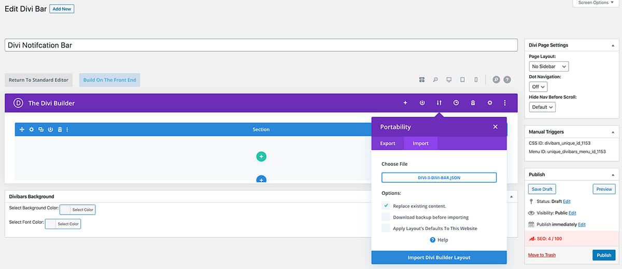
Task: Click the Divi D logo circle
Action: tap(19, 103)
